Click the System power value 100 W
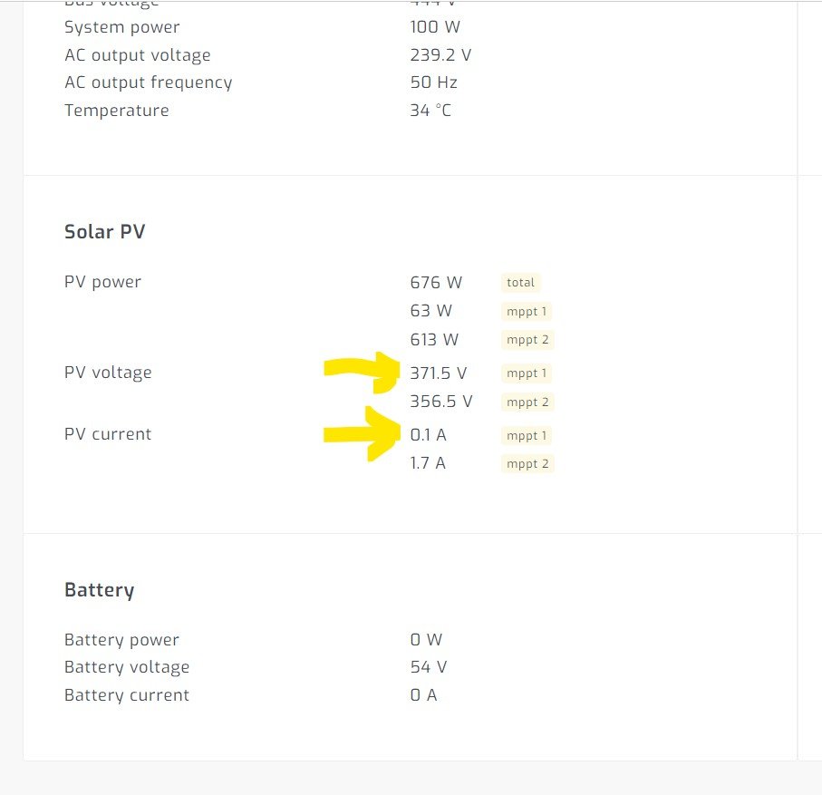This screenshot has width=822, height=795. [437, 27]
